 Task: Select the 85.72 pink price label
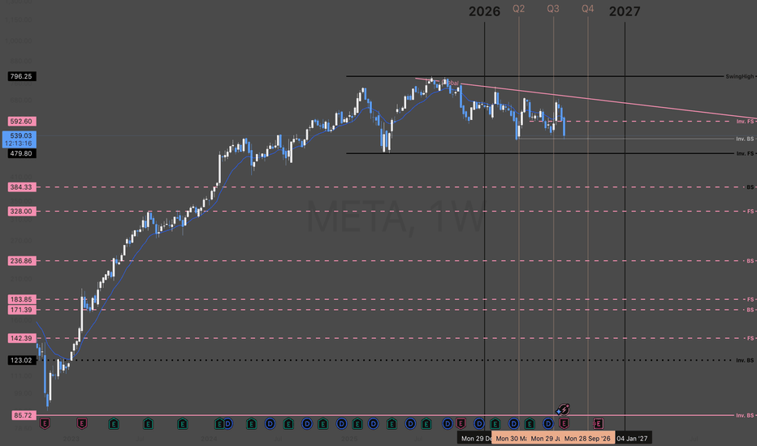point(22,415)
